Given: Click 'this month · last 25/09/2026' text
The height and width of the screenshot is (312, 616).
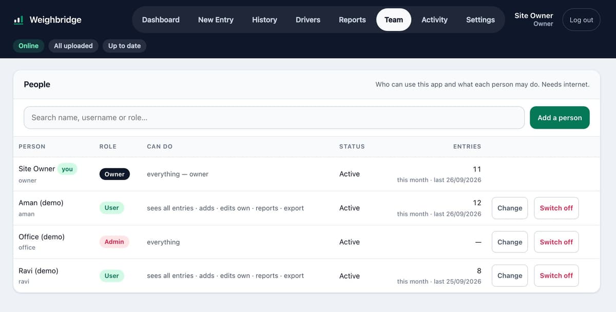Looking at the screenshot, I should pyautogui.click(x=439, y=281).
